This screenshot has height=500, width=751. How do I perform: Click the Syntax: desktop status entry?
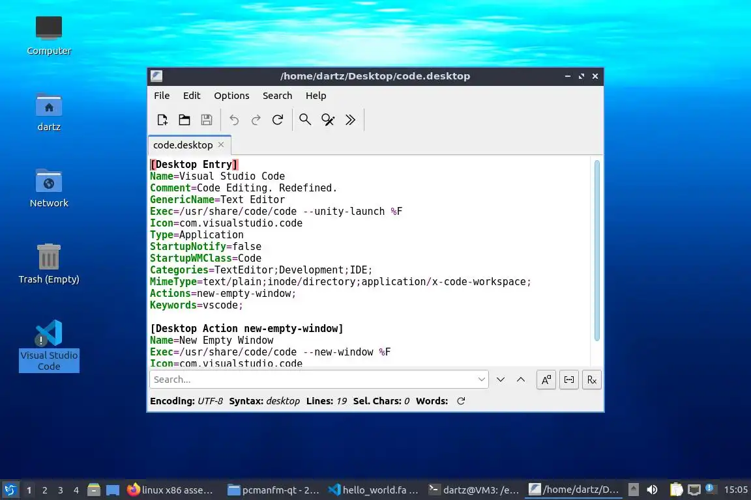click(265, 401)
